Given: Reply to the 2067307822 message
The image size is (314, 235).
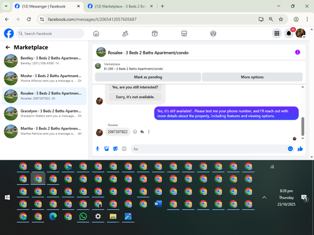Looking at the screenshot, I should [x=142, y=132].
